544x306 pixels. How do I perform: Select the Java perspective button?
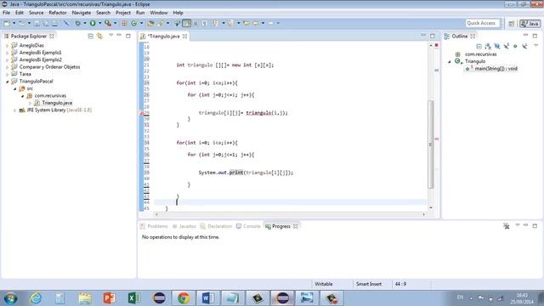[x=530, y=24]
